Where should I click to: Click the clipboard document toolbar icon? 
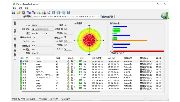click(x=53, y=12)
